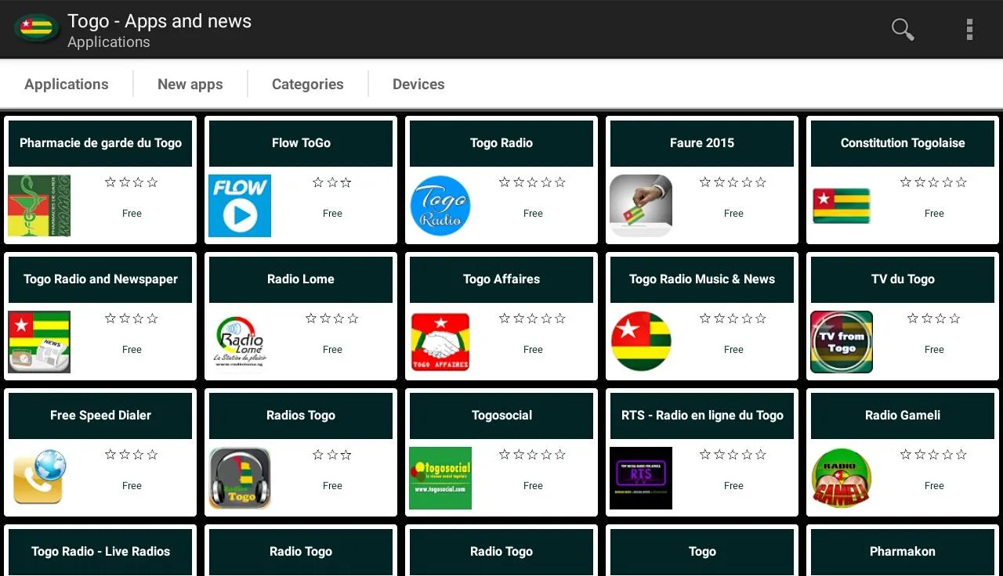Open the green Togosocial icon
The image size is (1003, 576).
(440, 478)
